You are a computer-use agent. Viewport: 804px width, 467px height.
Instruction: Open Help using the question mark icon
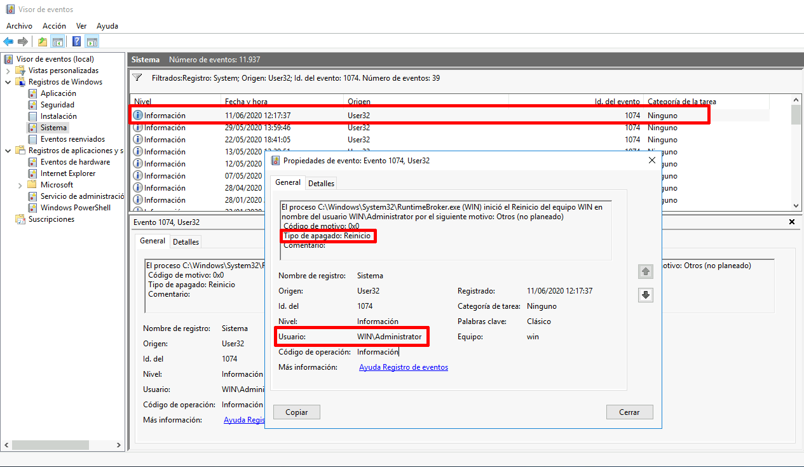pyautogui.click(x=76, y=41)
